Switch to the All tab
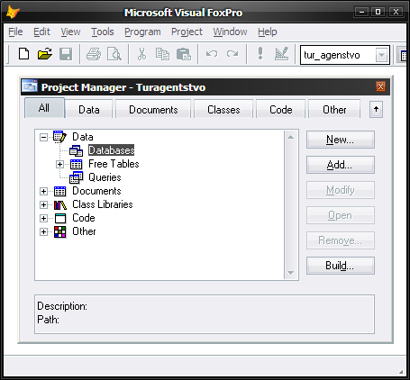 [44, 108]
